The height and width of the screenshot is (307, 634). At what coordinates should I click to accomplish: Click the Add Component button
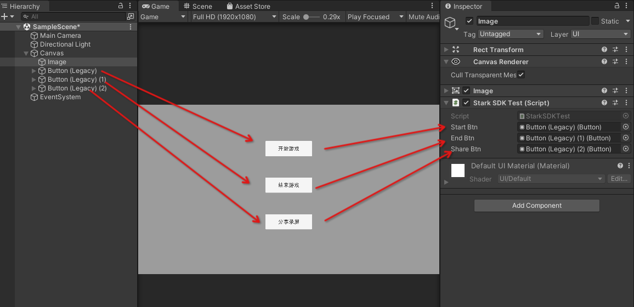pos(536,205)
